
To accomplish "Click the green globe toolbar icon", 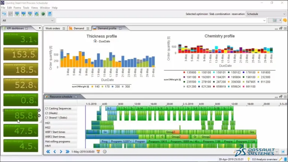I will [x=43, y=14].
